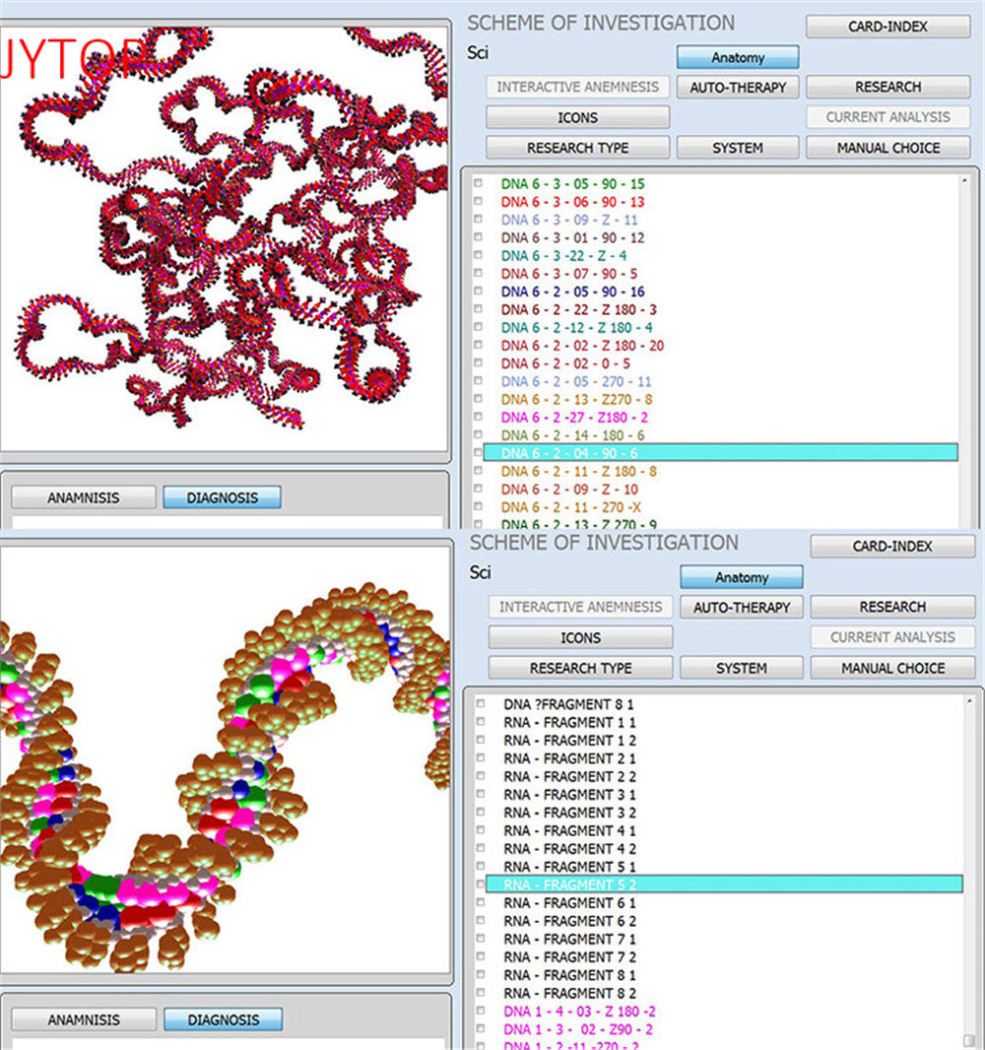Select DNA 6 - 2 -27 - Z180 - 2 in list
The width and height of the screenshot is (985, 1050).
coord(574,418)
